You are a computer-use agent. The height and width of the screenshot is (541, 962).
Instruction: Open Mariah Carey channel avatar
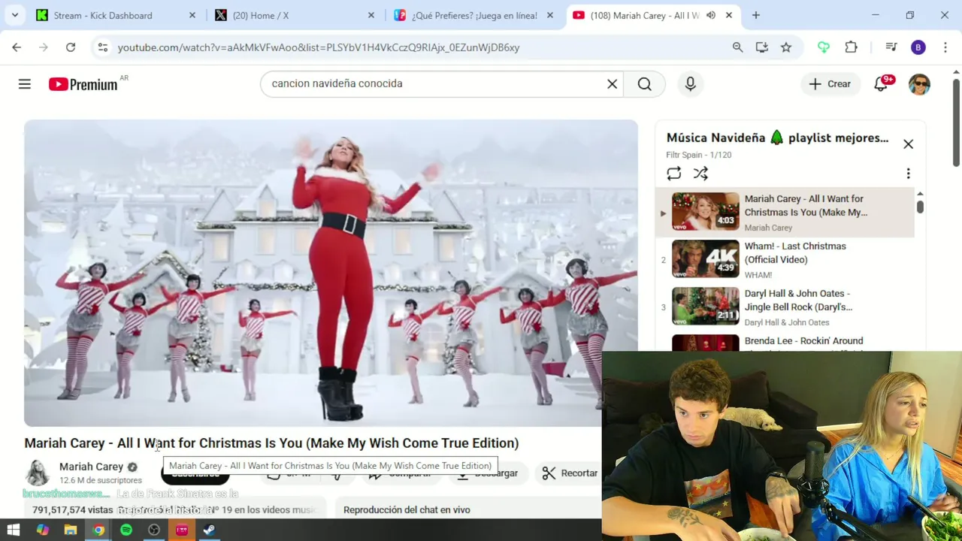37,473
